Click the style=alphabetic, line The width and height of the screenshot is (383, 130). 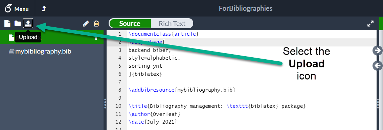[x=154, y=58]
